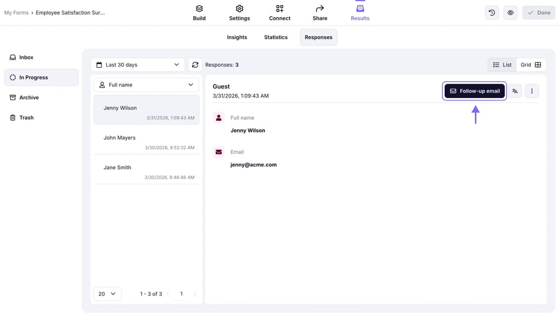Screen dimensions: 560x317
Task: Click the translate response icon
Action: click(515, 91)
